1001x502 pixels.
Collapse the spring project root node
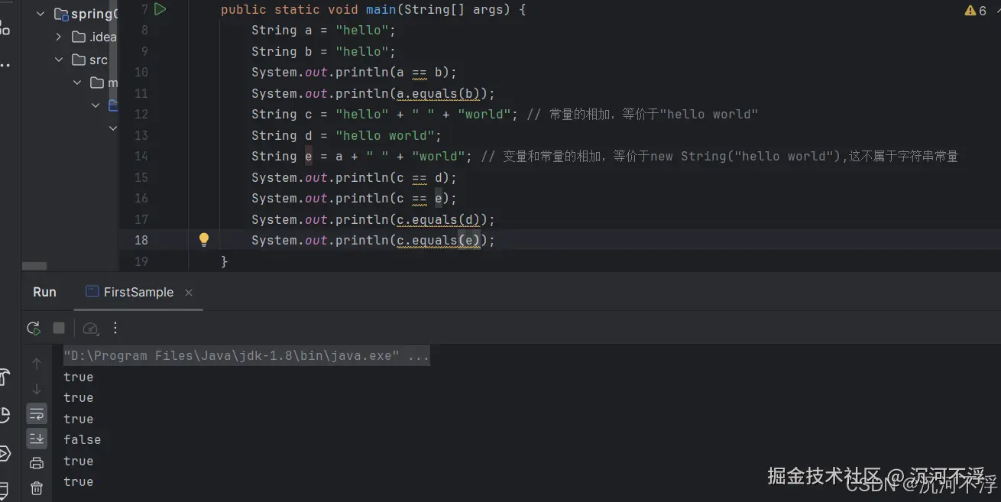40,14
